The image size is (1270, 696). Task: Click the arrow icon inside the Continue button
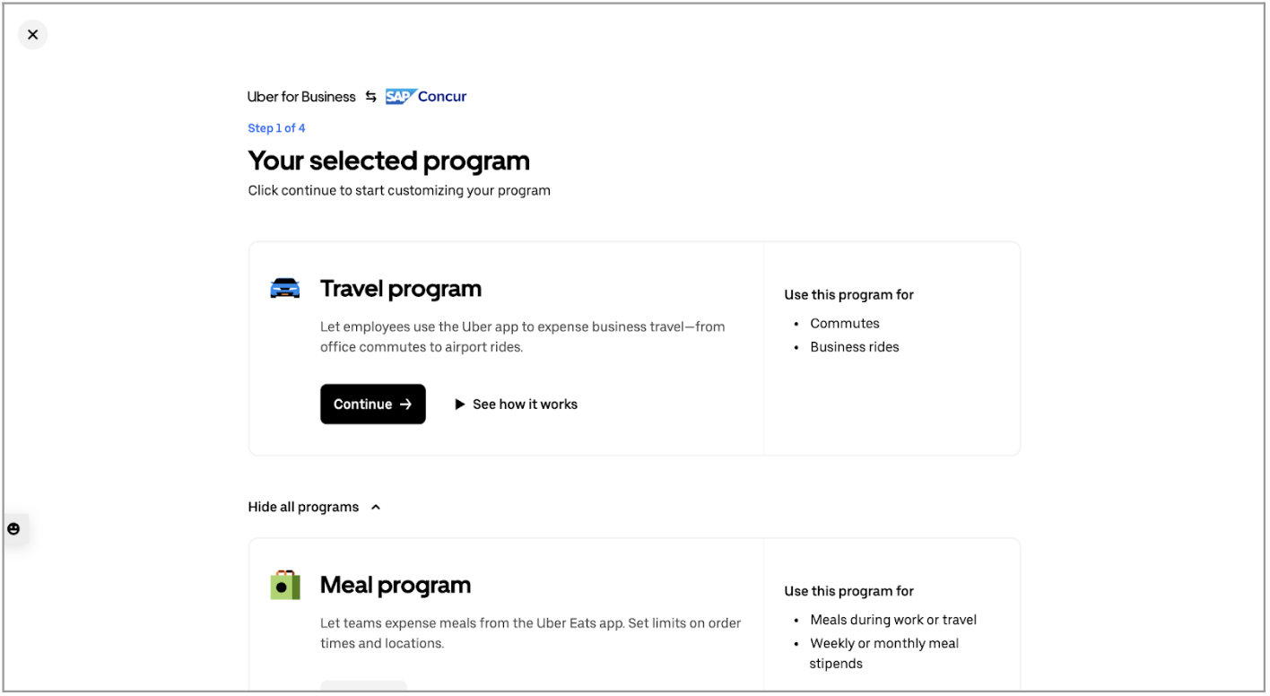406,404
